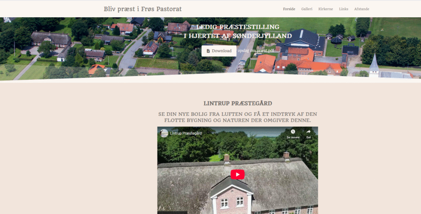The image size is (421, 214).
Task: Click the Ledig præstestilling banner heading
Action: coord(238,31)
